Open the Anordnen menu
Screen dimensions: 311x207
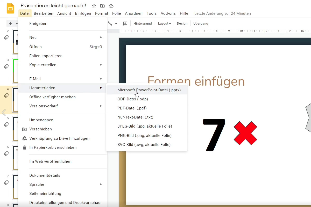point(134,13)
